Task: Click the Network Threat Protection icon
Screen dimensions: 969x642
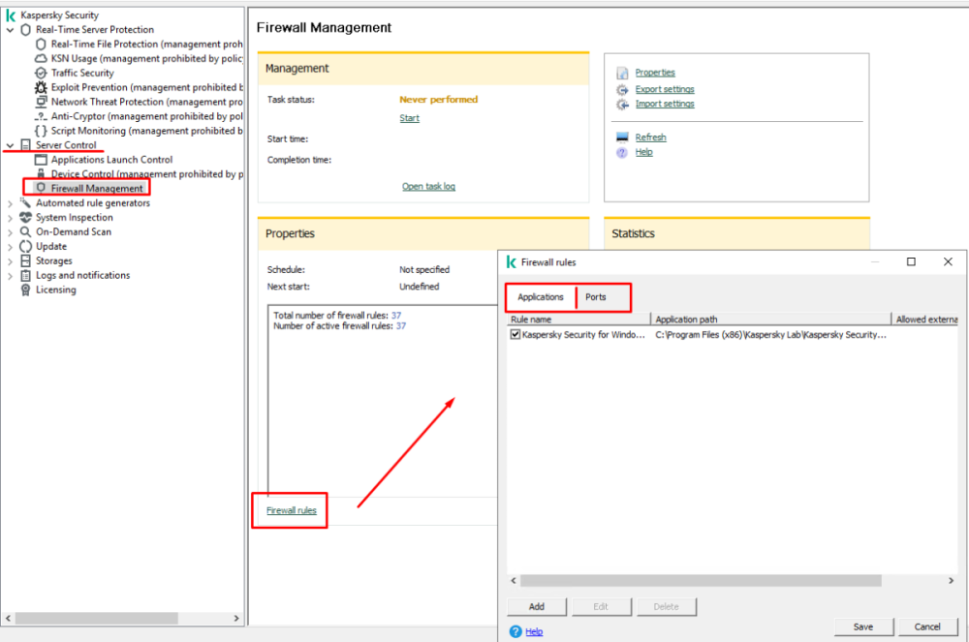Action: 41,102
